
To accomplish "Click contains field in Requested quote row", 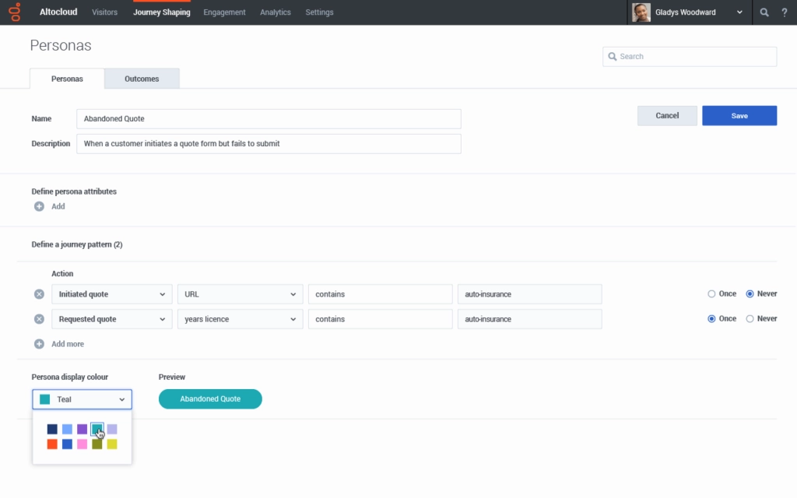I will coord(380,319).
